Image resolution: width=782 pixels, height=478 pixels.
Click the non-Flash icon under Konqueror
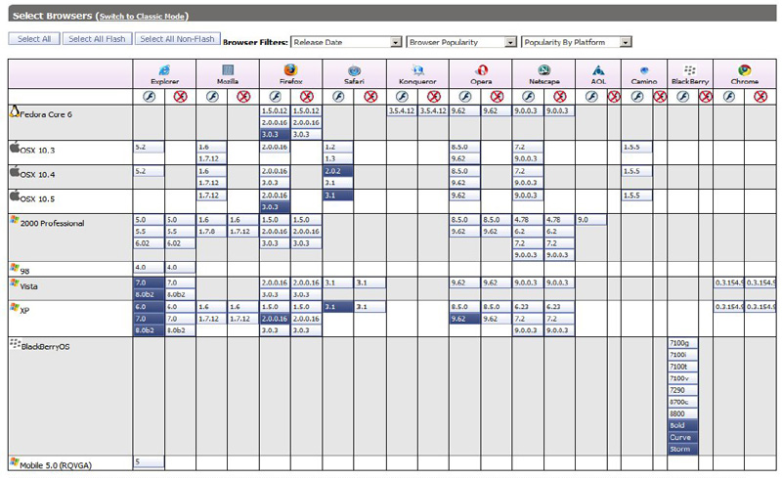point(434,97)
